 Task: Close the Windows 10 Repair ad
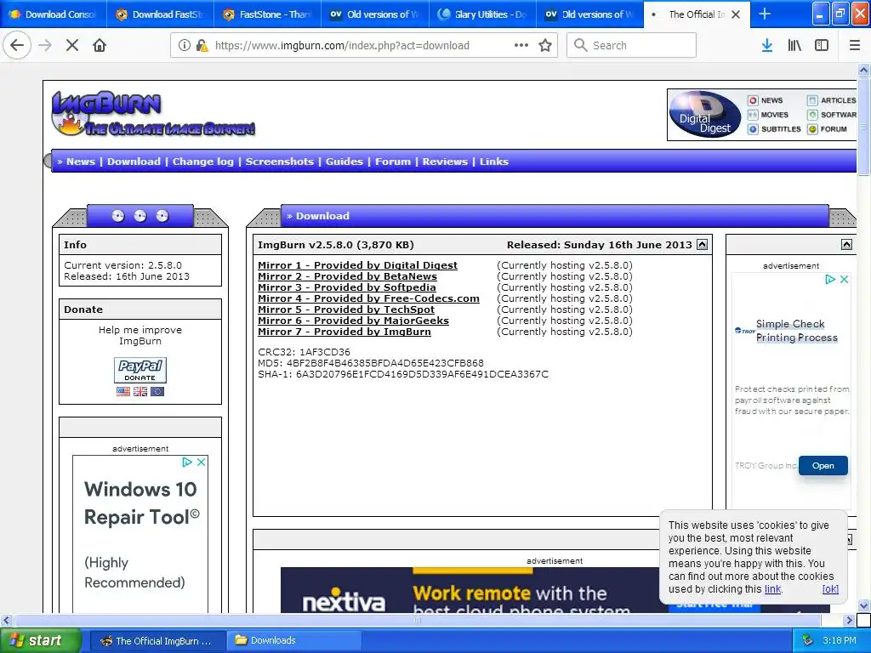(x=201, y=462)
